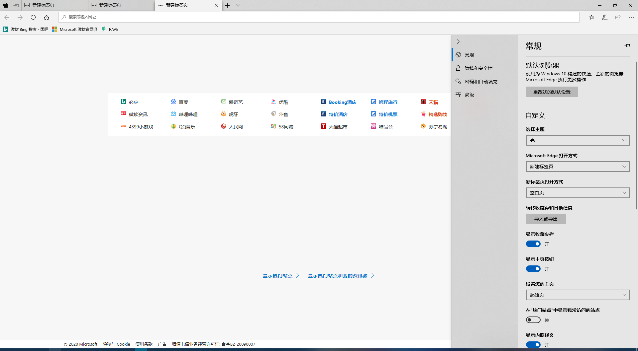This screenshot has width=638, height=351.
Task: Click the 优酷 logo icon
Action: 273,102
